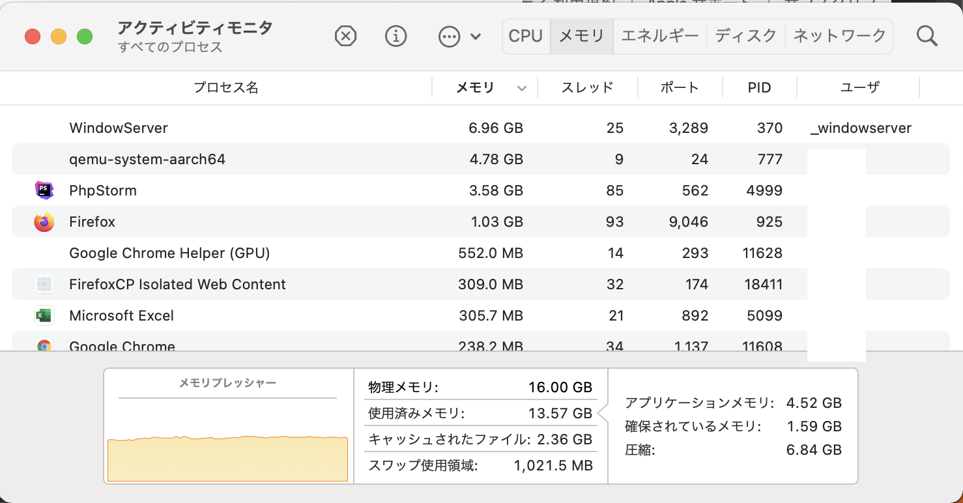Select the PhpStorm app icon
This screenshot has width=963, height=503.
point(44,190)
